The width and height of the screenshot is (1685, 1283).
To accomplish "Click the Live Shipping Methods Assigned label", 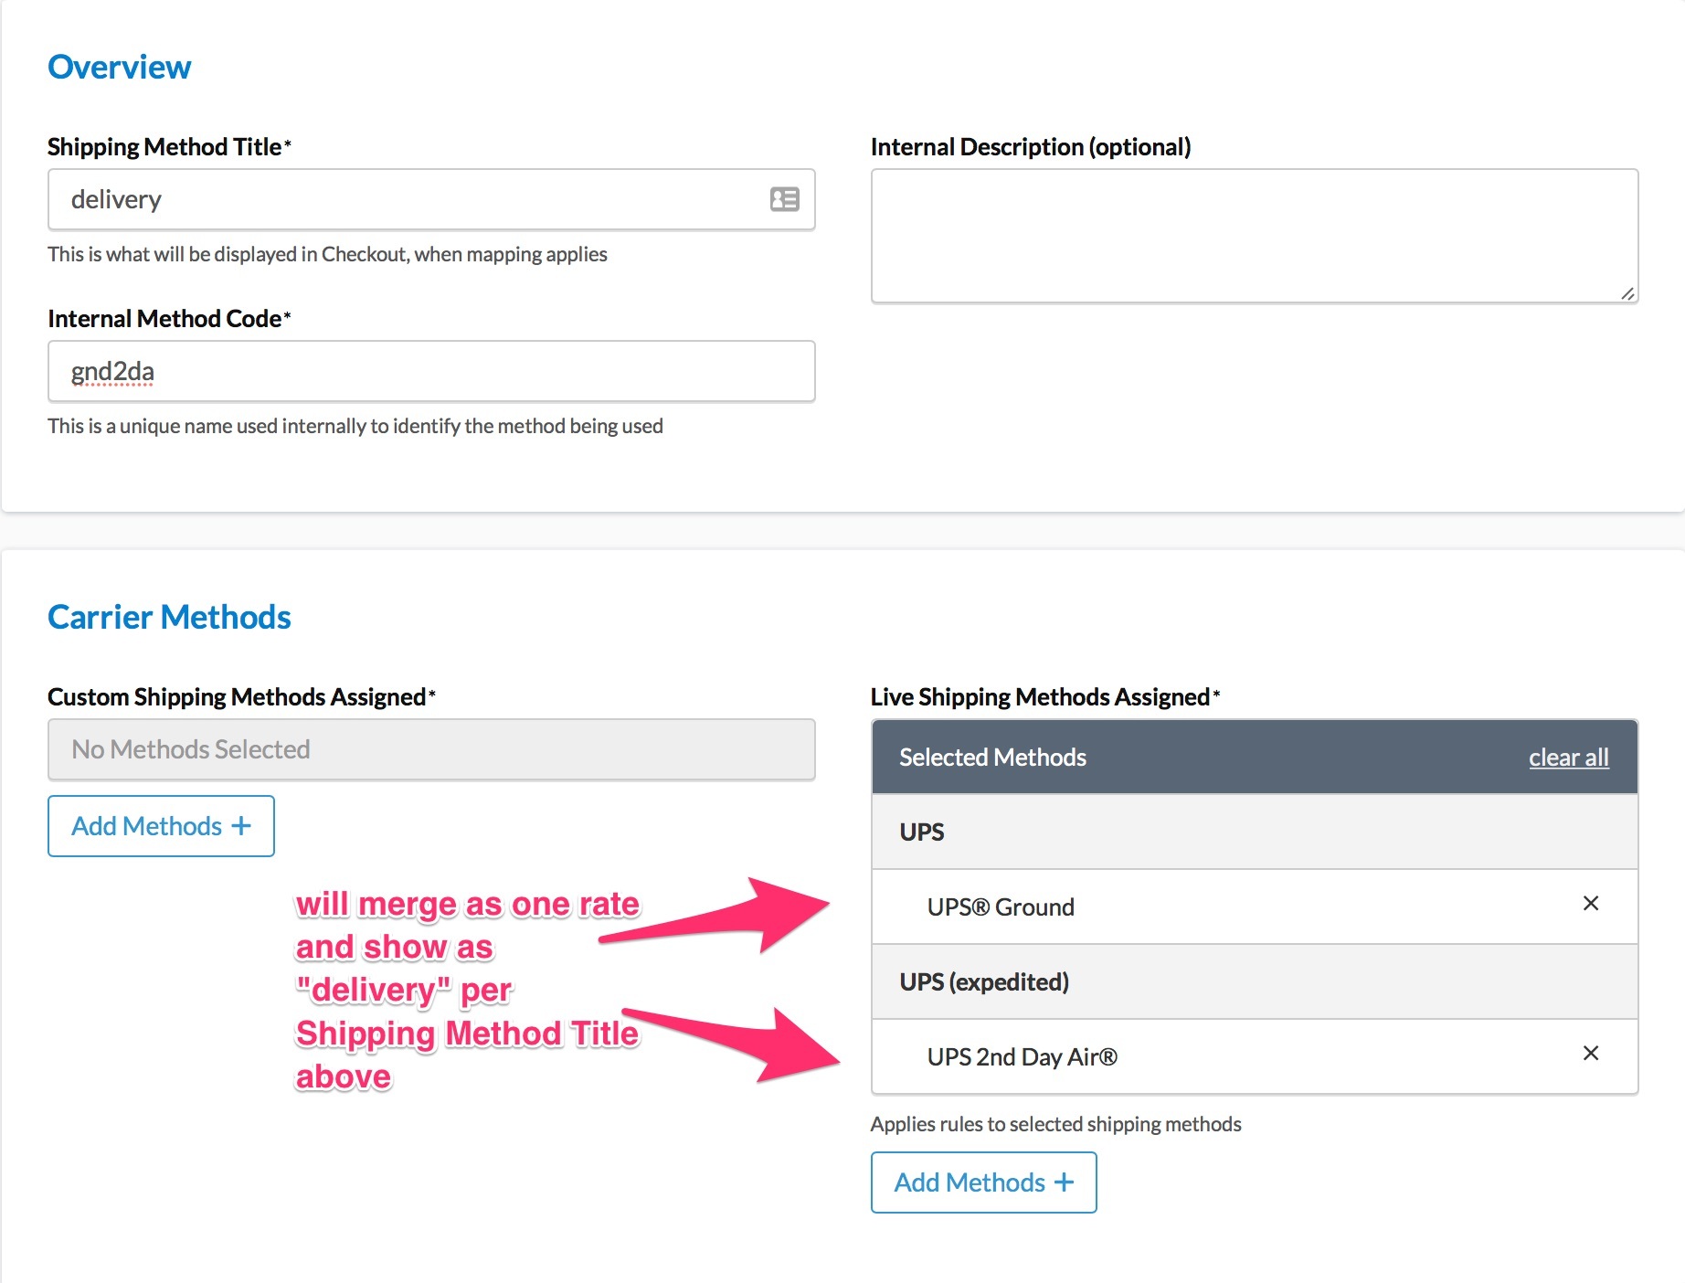I will [x=1040, y=697].
